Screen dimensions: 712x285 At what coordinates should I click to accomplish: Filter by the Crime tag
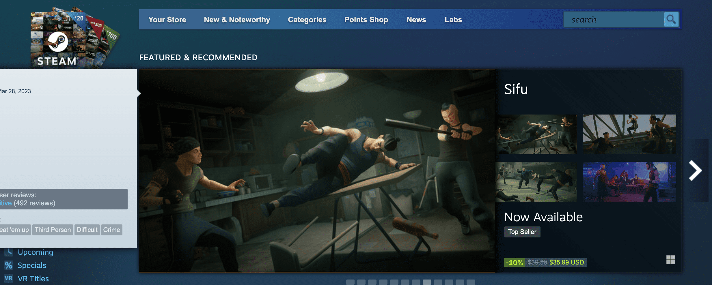(x=112, y=230)
